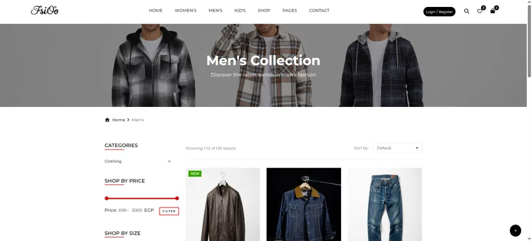The height and width of the screenshot is (241, 532).
Task: Click the price FILTER button
Action: click(169, 211)
